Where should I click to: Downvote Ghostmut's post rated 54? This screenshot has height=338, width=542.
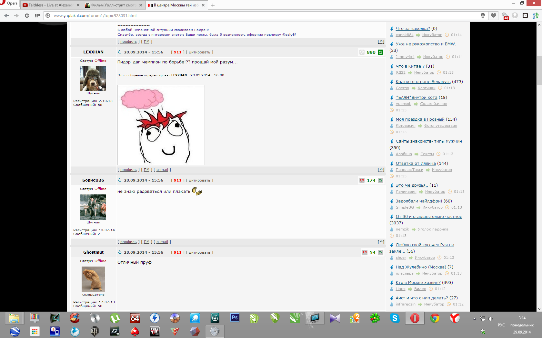(x=365, y=252)
